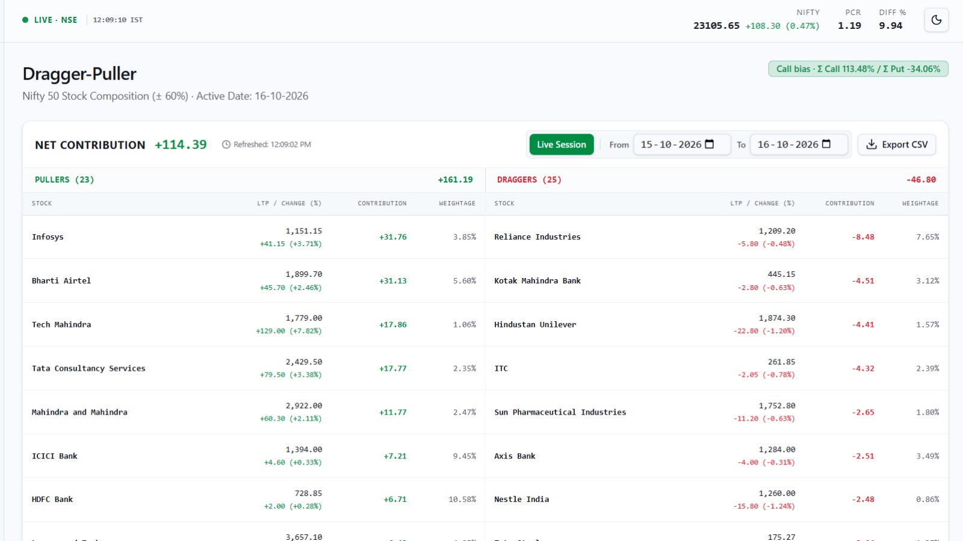The height and width of the screenshot is (541, 963).
Task: Click the Draggers LTP / Change (%) column header
Action: coord(763,203)
